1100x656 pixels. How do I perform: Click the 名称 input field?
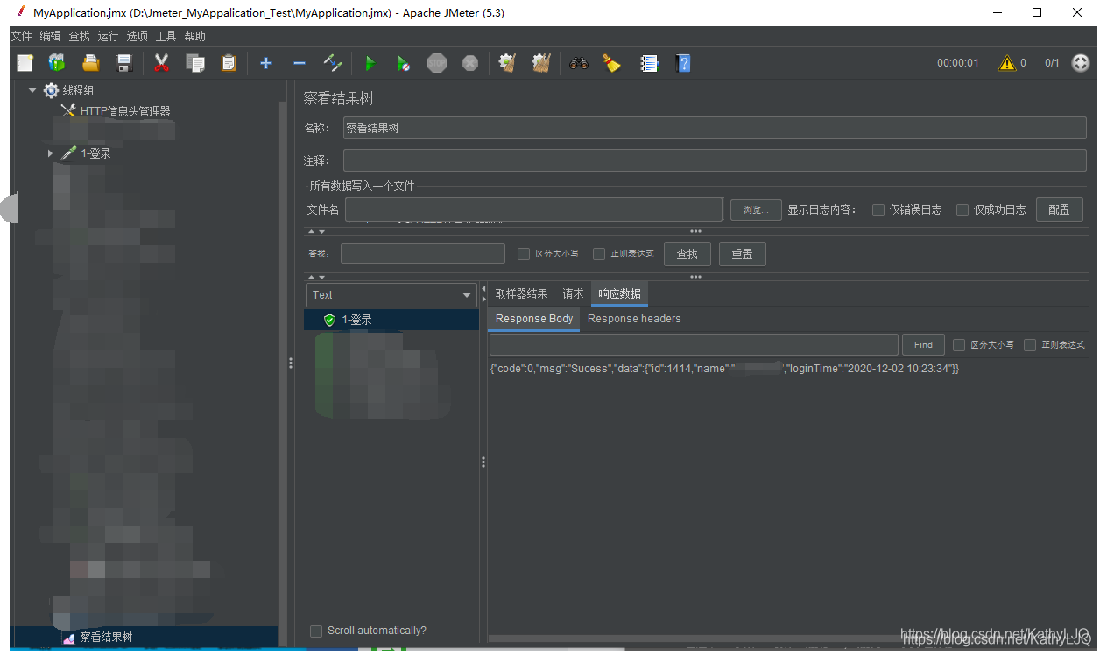pos(715,128)
